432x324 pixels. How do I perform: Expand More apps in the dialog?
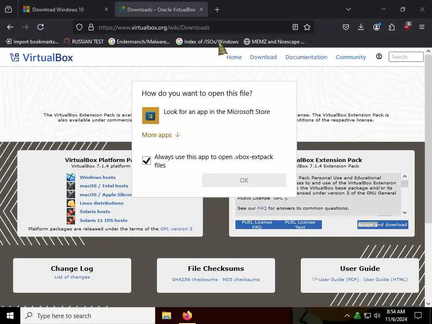click(x=161, y=135)
